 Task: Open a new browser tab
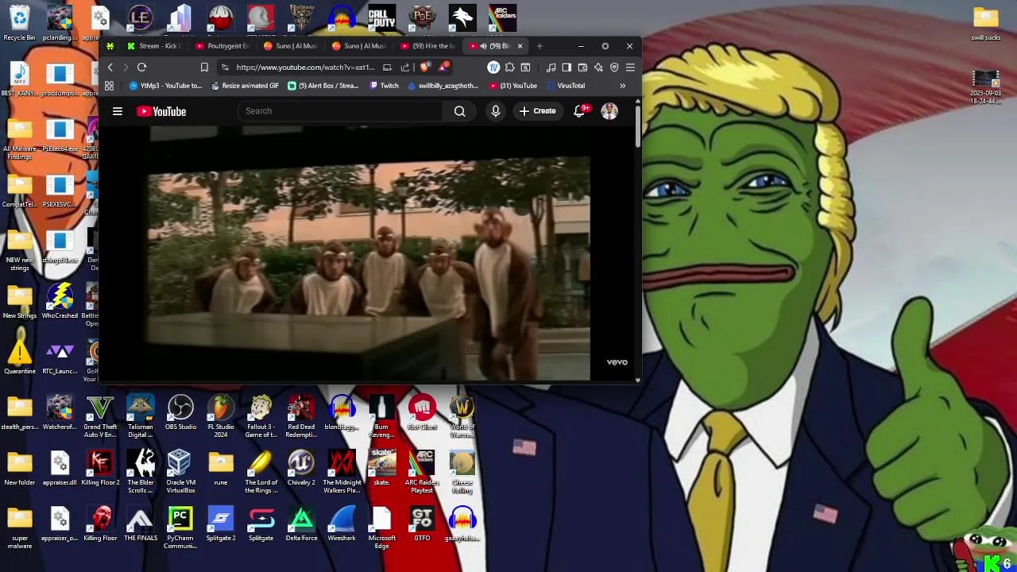[539, 46]
